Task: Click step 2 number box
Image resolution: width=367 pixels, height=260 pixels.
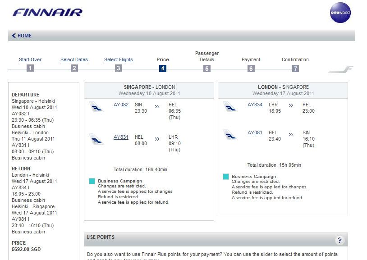Action: pos(74,68)
